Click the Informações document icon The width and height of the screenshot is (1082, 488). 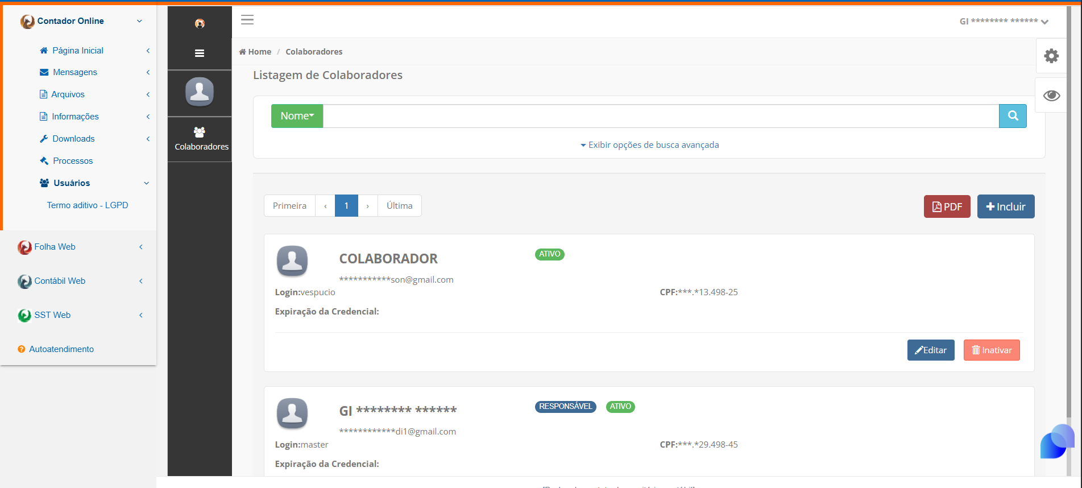[x=43, y=117]
